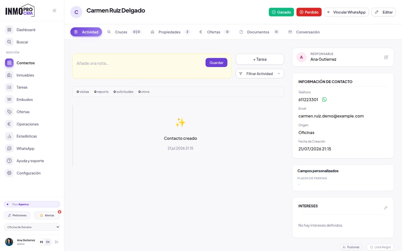The width and height of the screenshot is (402, 251).
Task: Add contact to Lista Negra
Action: pyautogui.click(x=380, y=247)
